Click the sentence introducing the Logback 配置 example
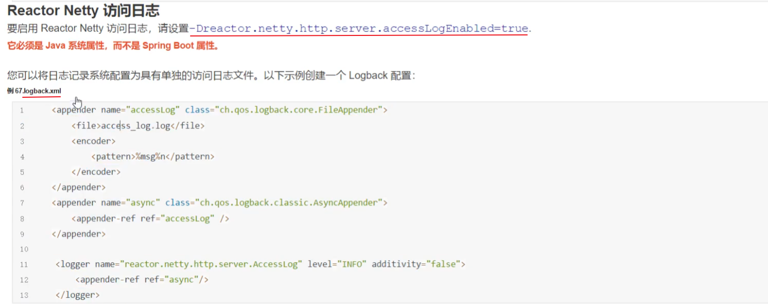768x304 pixels. point(211,75)
